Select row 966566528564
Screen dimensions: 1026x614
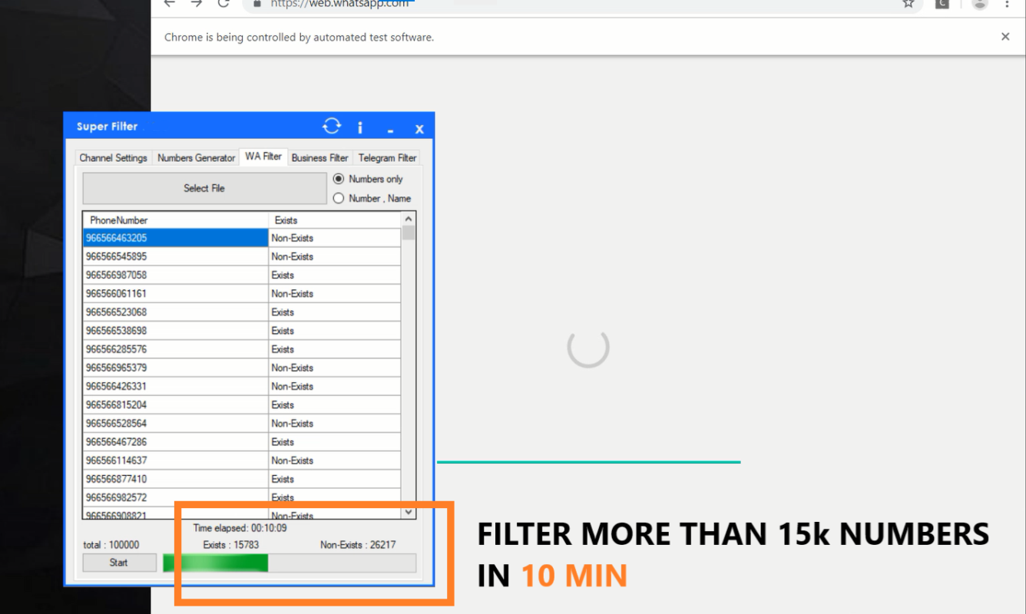coord(242,424)
